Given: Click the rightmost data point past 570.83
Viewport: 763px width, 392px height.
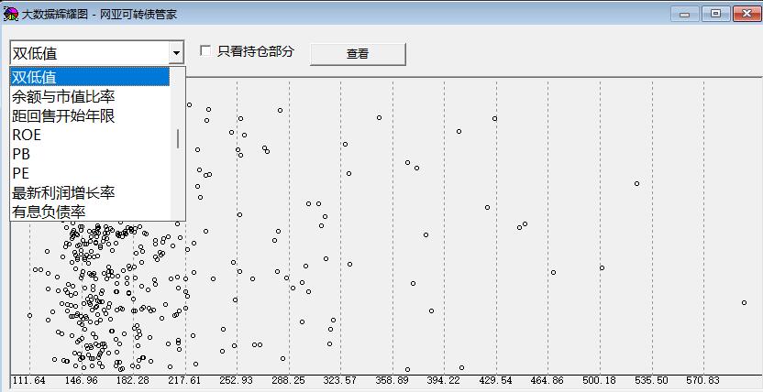Looking at the screenshot, I should pos(744,302).
